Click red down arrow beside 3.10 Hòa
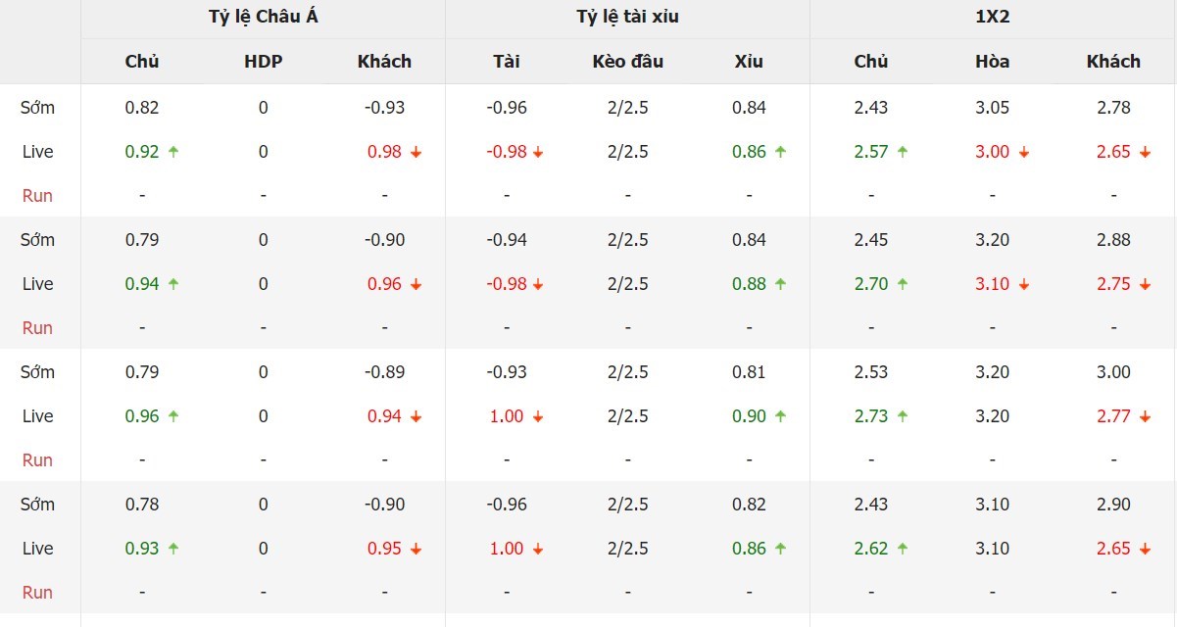The width and height of the screenshot is (1177, 627). 1023,284
